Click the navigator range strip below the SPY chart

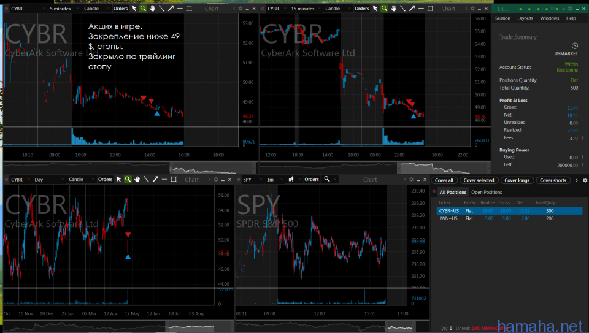pyautogui.click(x=332, y=326)
